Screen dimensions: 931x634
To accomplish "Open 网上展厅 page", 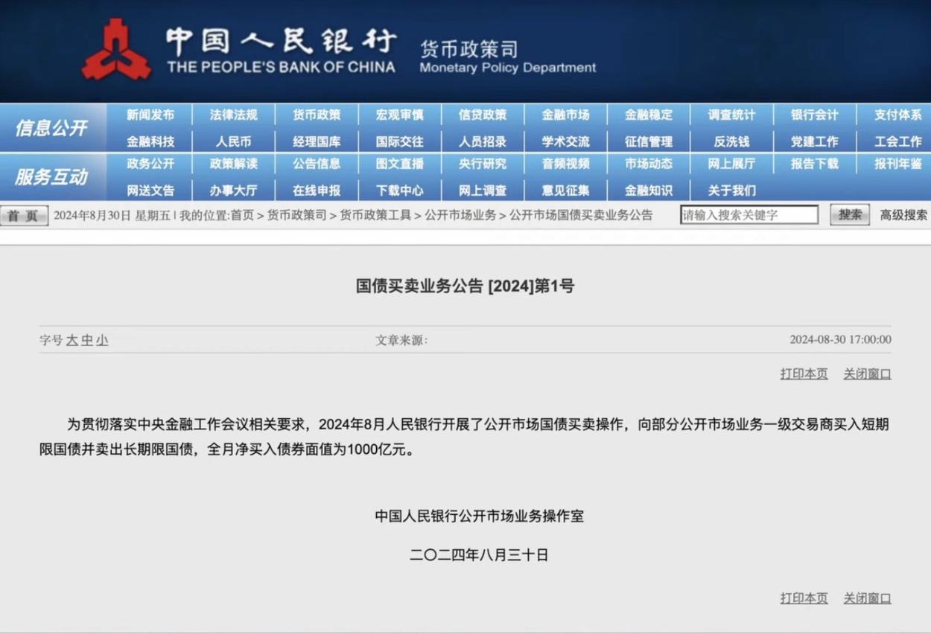I will pos(731,164).
